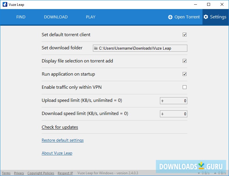Click the up arrow icon in upload limit
This screenshot has width=229, height=176.
tap(162, 101)
